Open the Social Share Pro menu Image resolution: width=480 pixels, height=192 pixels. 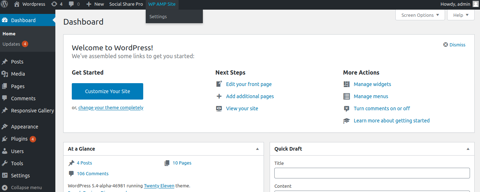coord(126,4)
